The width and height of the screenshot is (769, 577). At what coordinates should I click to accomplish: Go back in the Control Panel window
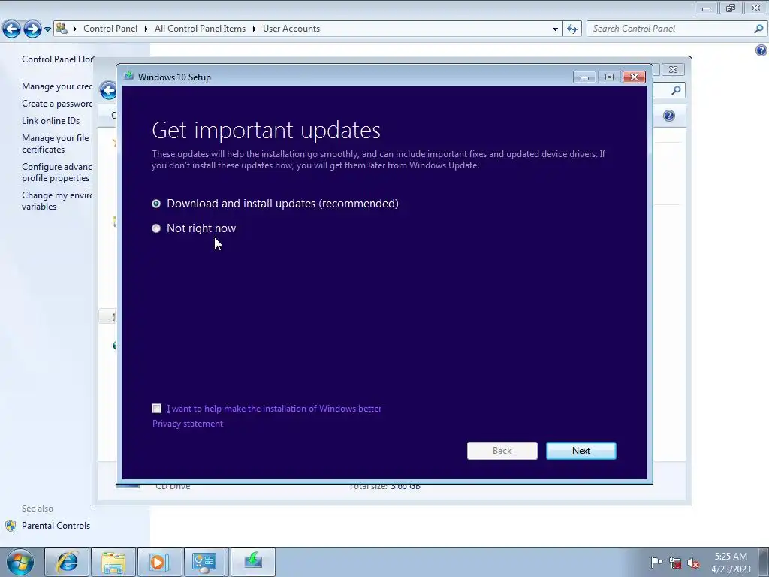(12, 29)
